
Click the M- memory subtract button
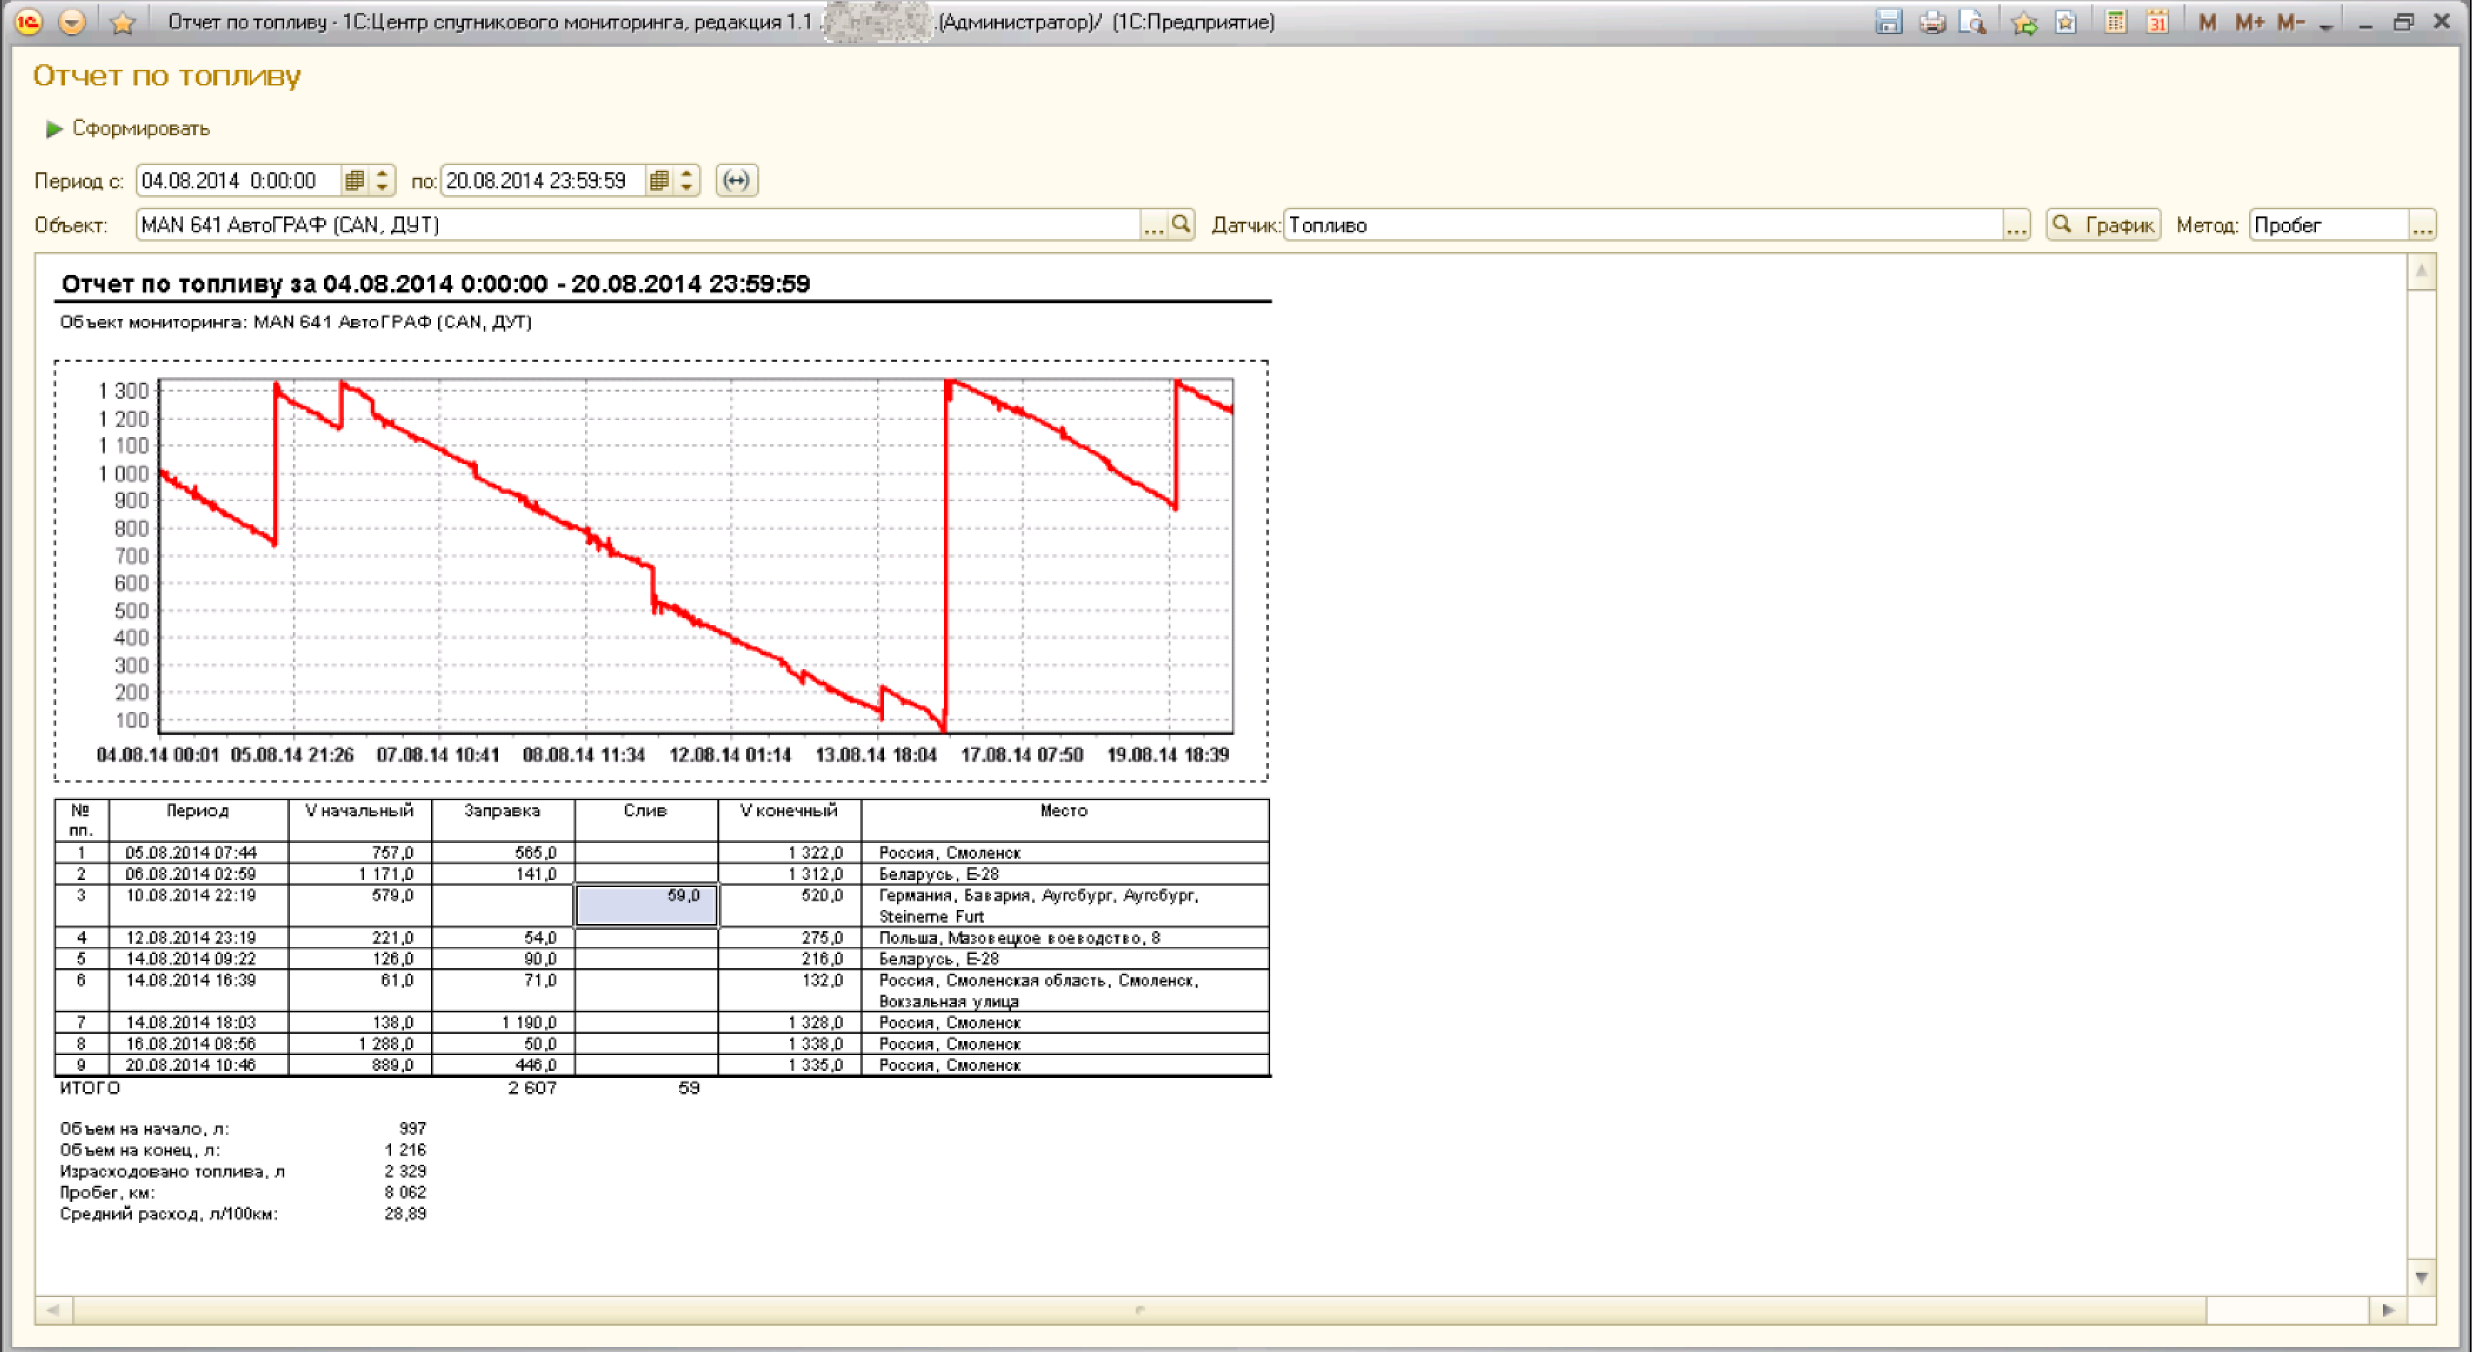coord(2290,21)
